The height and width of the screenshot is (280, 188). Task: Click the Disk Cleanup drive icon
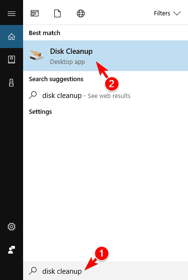(x=36, y=55)
